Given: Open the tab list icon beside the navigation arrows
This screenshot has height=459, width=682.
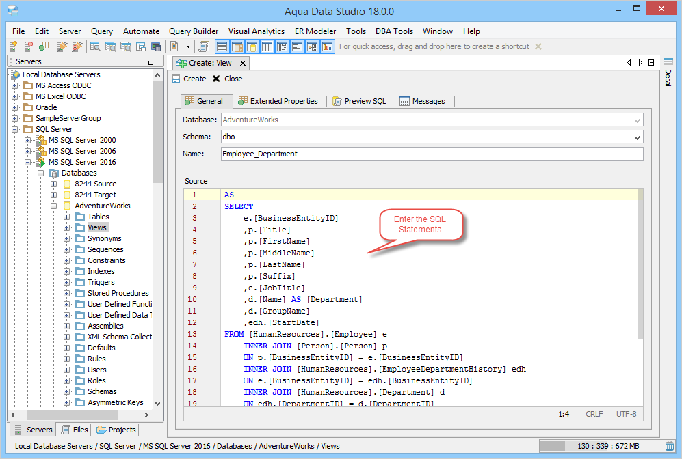Looking at the screenshot, I should click(651, 62).
